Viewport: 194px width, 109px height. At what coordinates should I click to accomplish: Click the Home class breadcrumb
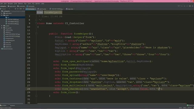[40, 12]
